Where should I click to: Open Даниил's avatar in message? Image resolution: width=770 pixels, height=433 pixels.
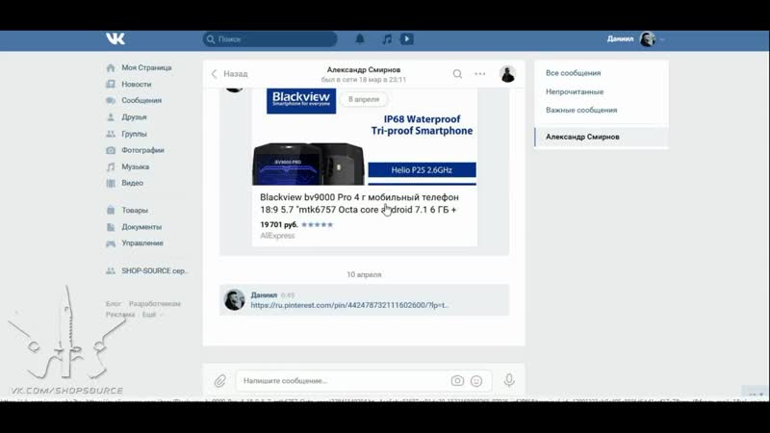pyautogui.click(x=234, y=299)
